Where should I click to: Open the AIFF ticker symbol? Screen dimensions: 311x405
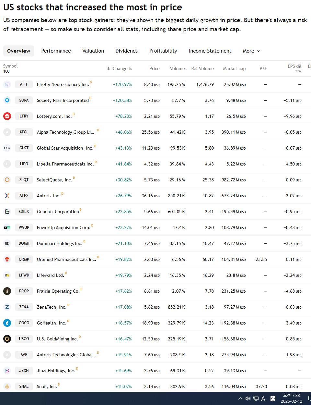(24, 84)
